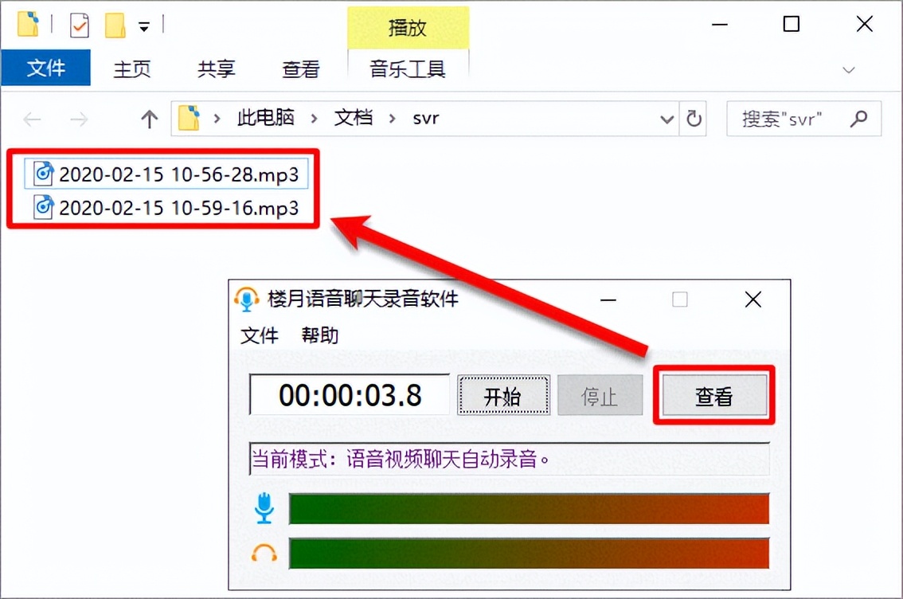Screen dimensions: 903x599
Task: Open the address bar history dropdown chevron
Action: tap(666, 118)
